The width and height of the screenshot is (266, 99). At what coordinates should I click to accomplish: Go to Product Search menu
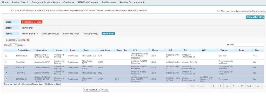pyautogui.click(x=20, y=2)
